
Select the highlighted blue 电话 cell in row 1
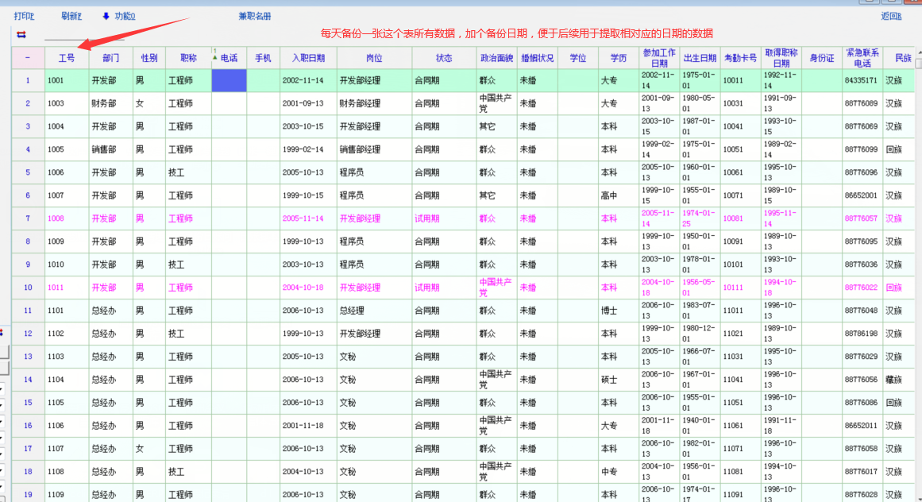point(229,80)
